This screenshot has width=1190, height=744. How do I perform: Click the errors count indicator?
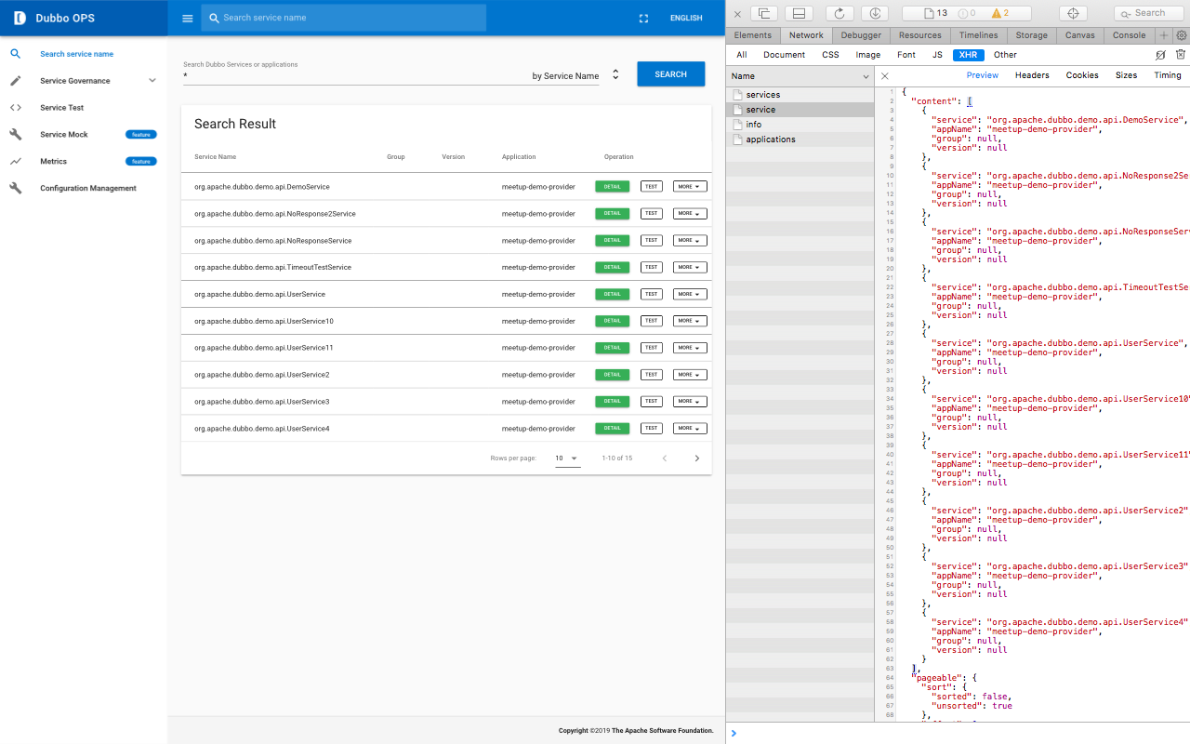pos(967,13)
